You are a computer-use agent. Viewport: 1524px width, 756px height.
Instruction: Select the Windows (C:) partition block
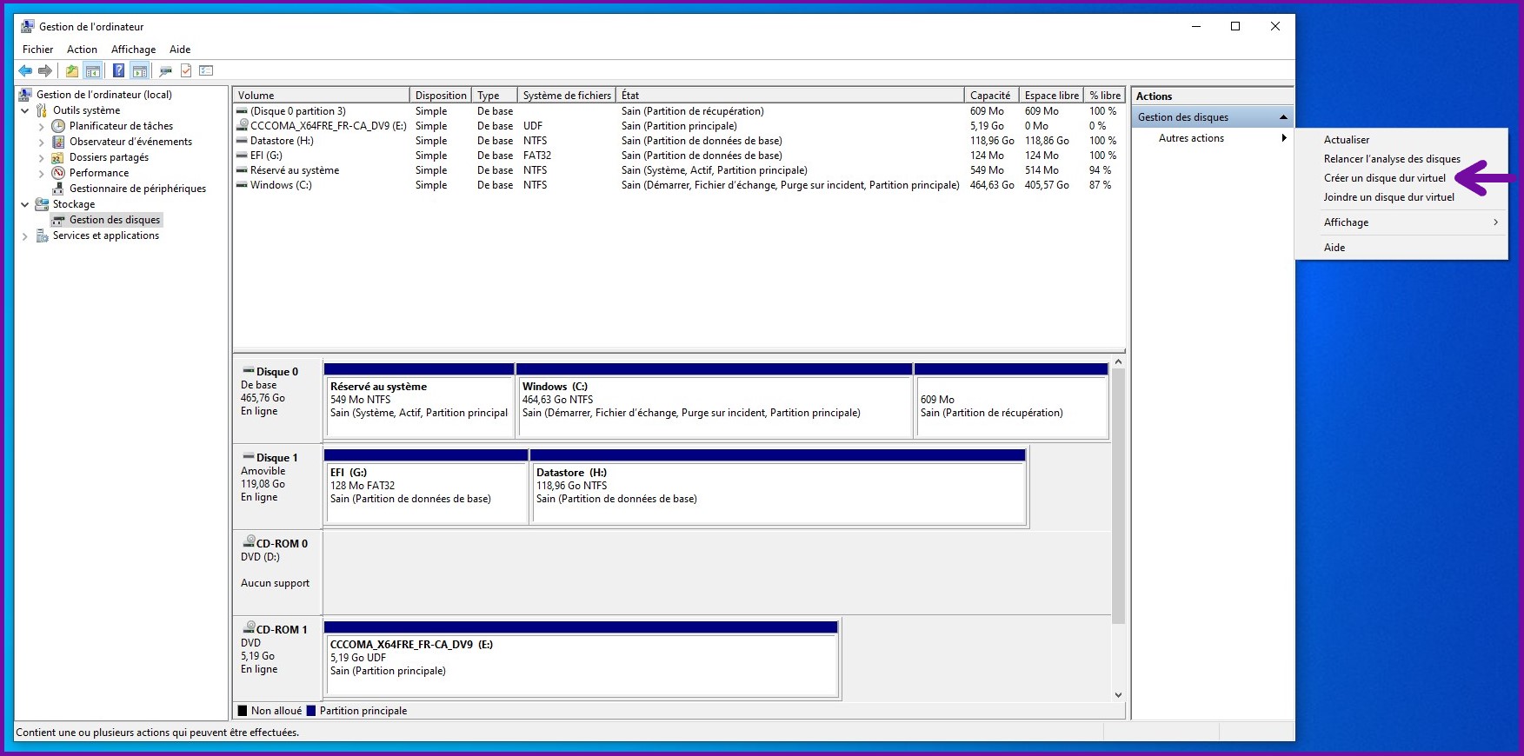click(x=713, y=406)
